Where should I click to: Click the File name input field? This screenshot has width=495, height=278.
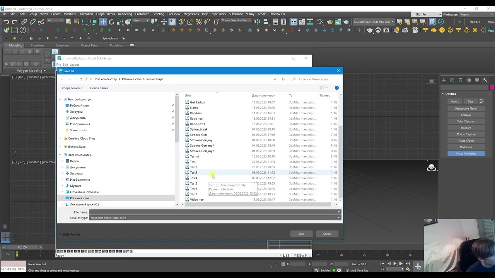pyautogui.click(x=213, y=212)
